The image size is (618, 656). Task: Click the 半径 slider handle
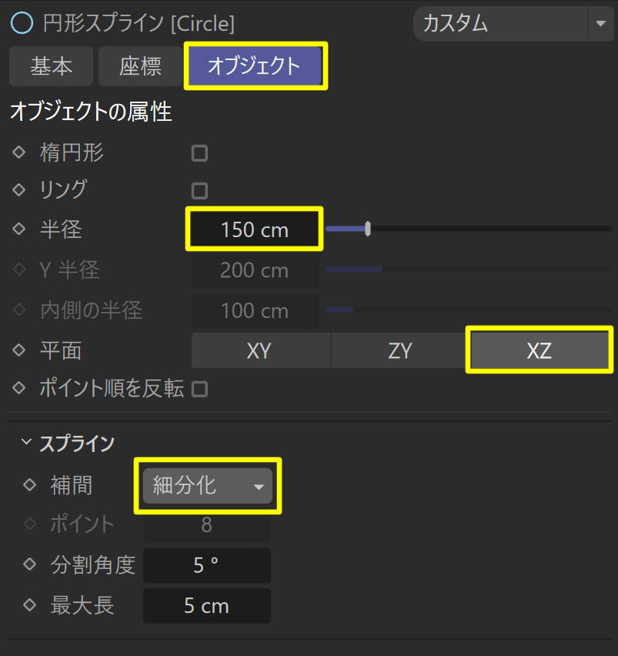pos(368,229)
